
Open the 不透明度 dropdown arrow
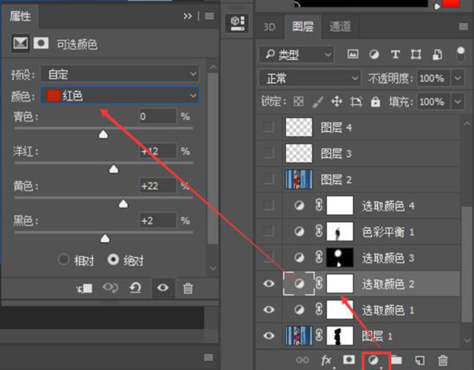(457, 78)
